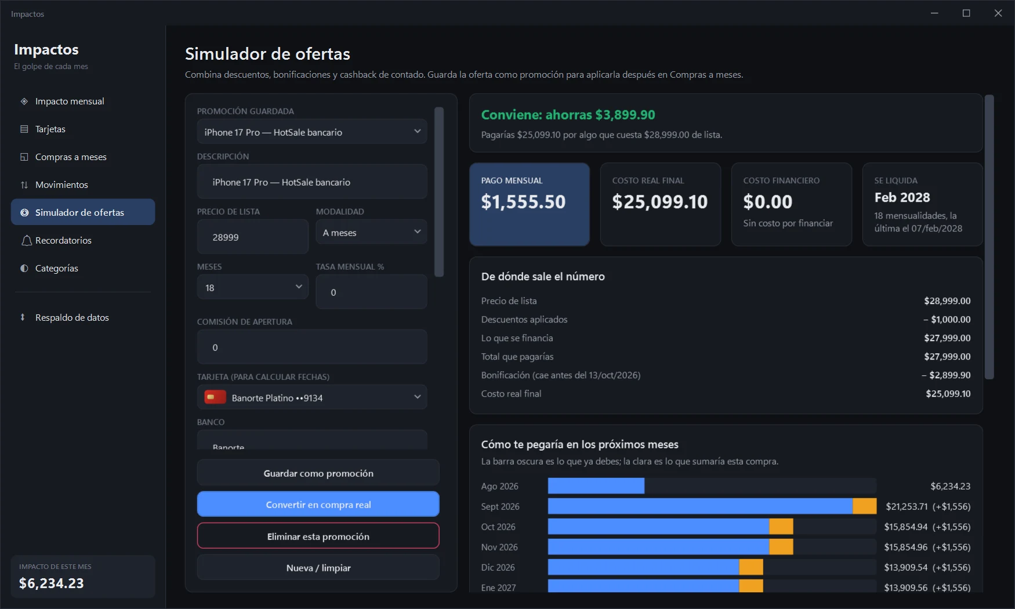Image resolution: width=1015 pixels, height=609 pixels.
Task: Click the Descuentos aplicados value $1,000.00
Action: click(947, 320)
